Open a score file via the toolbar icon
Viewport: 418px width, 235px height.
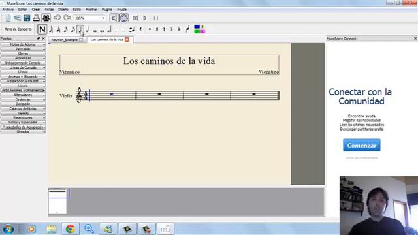coord(18,18)
